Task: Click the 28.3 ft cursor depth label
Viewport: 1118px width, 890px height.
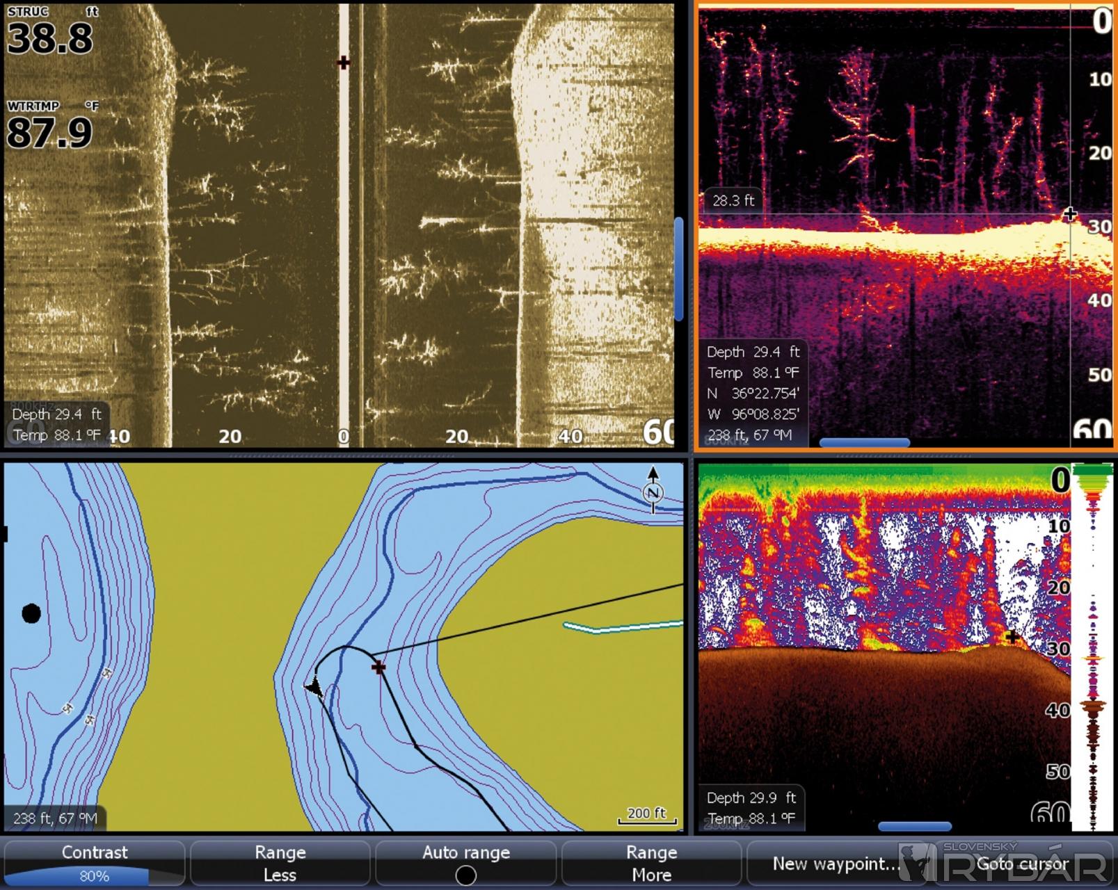Action: coord(733,200)
